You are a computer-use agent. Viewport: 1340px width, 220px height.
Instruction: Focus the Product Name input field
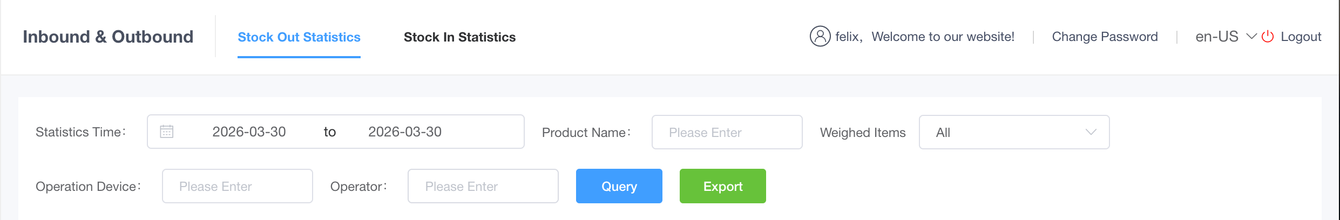coord(727,132)
